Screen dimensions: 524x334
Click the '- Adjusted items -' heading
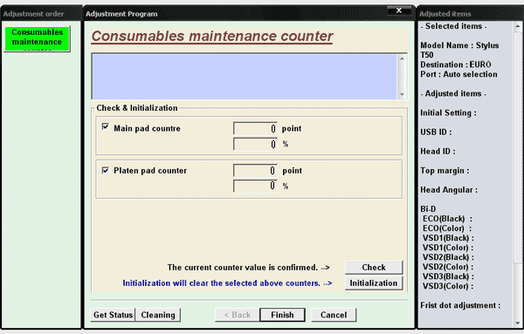(453, 94)
